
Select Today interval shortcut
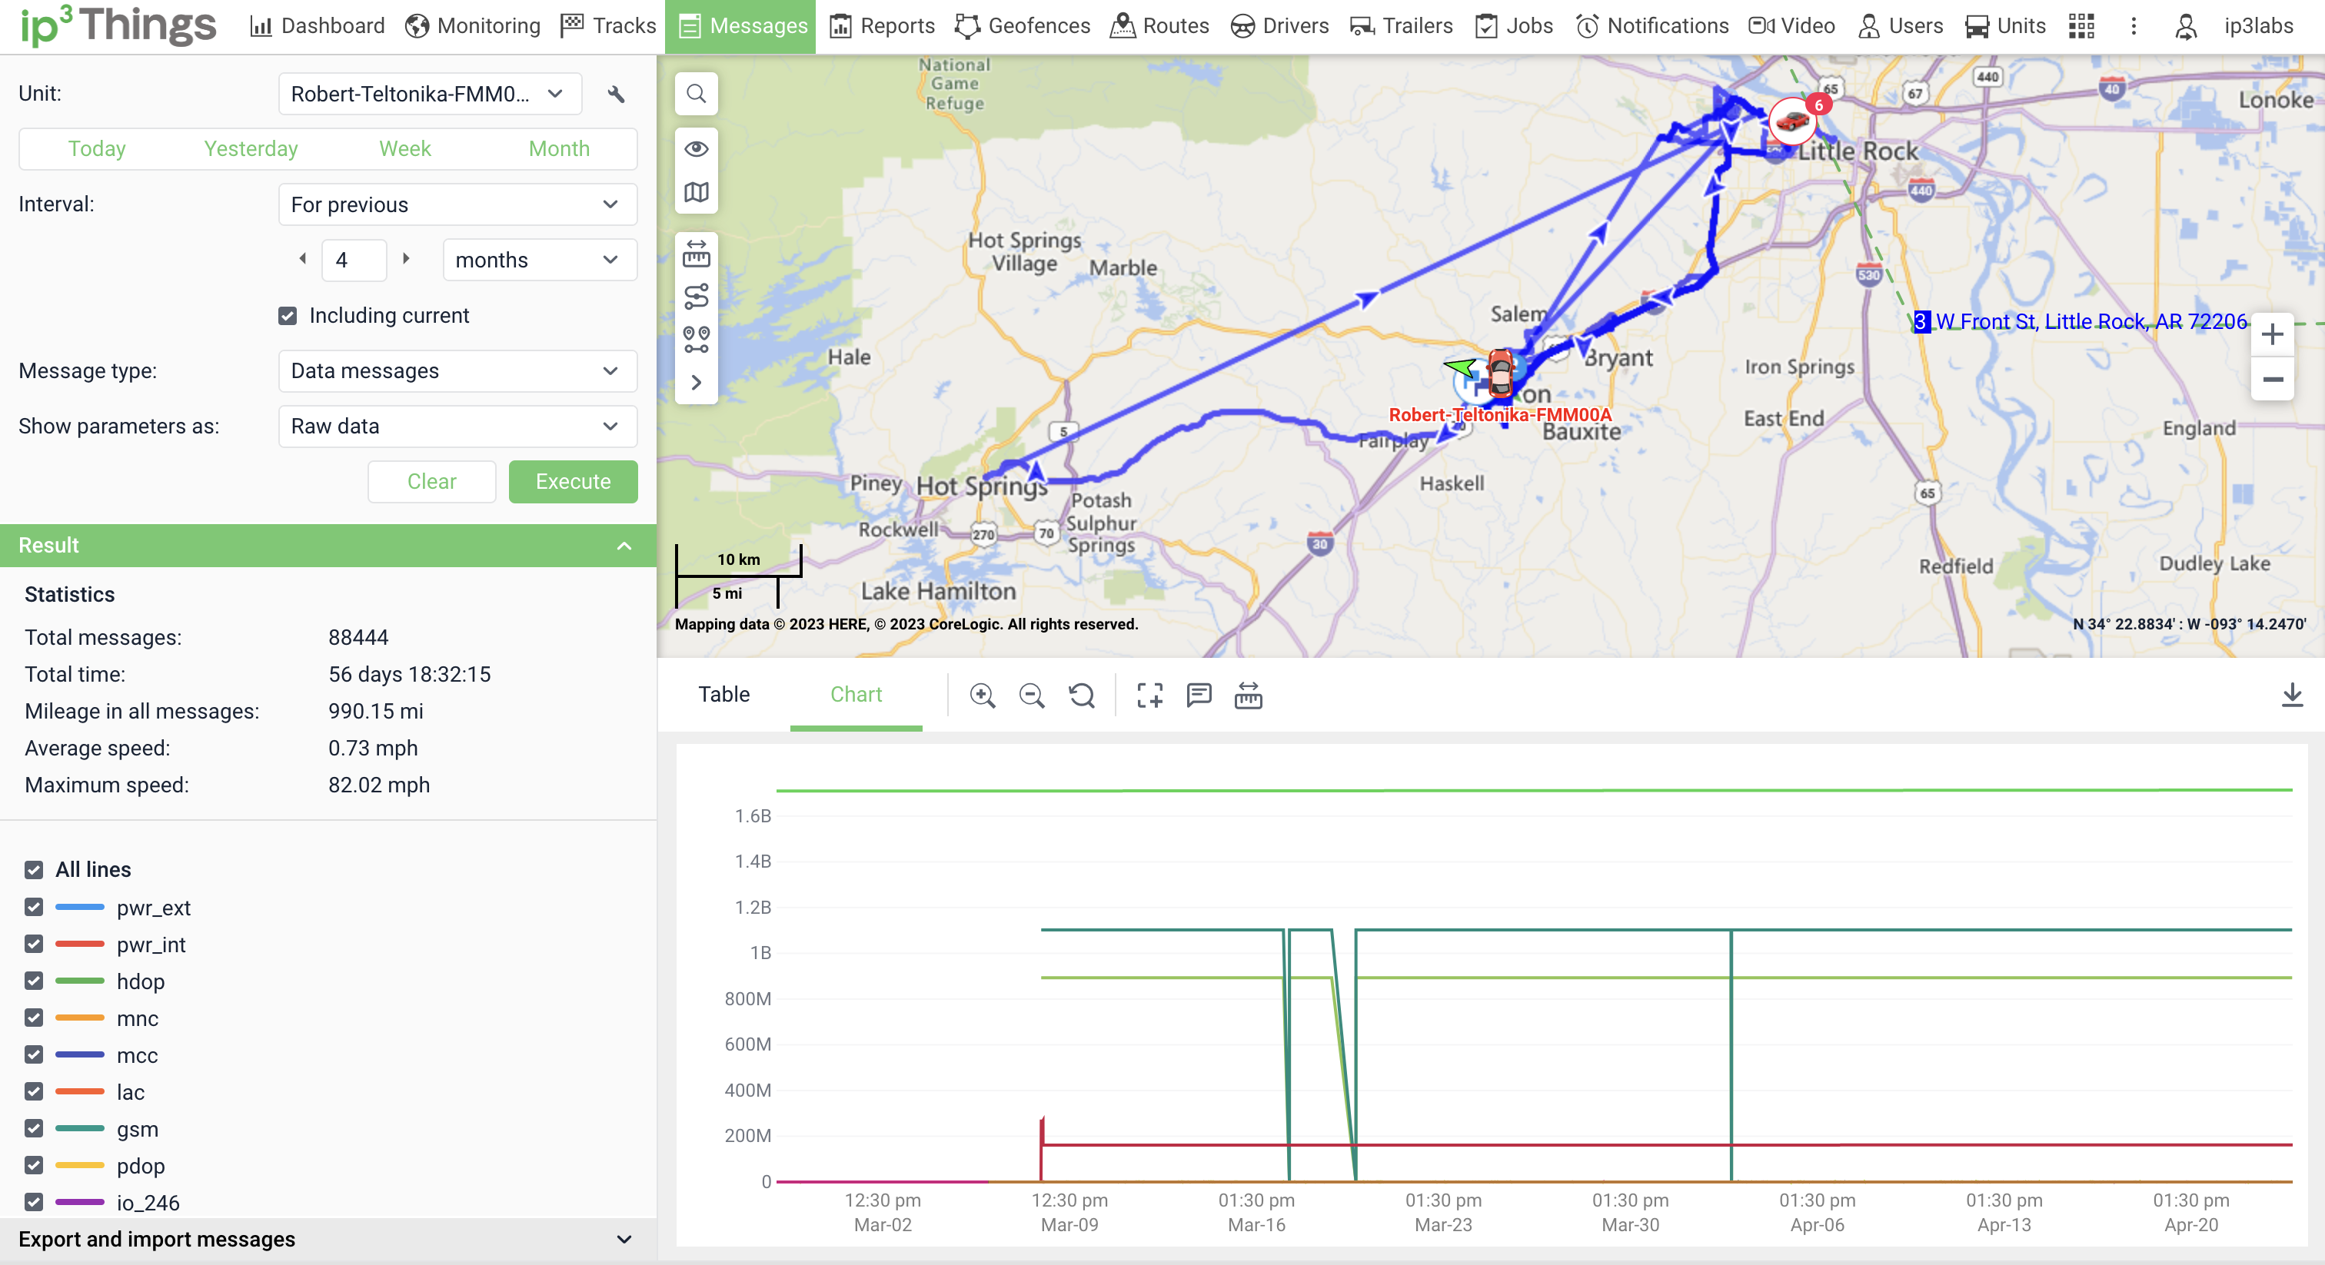(97, 149)
